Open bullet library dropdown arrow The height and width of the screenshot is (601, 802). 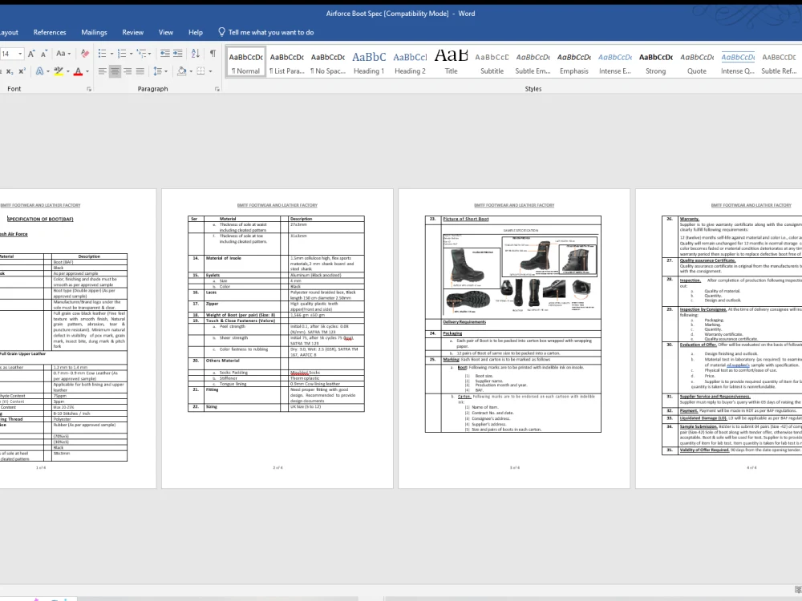[x=111, y=54]
